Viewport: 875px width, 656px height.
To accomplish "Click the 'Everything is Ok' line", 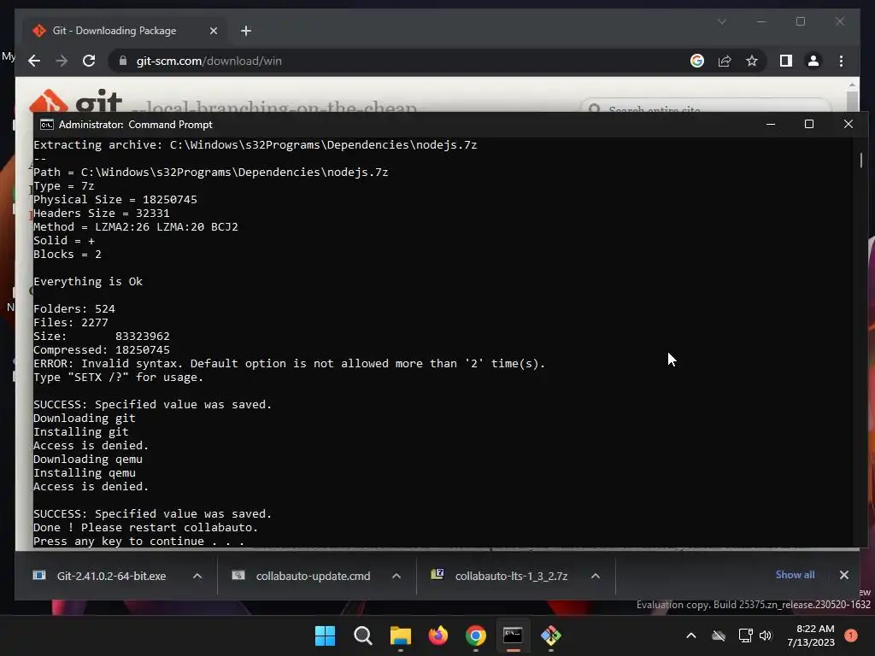I will click(88, 282).
